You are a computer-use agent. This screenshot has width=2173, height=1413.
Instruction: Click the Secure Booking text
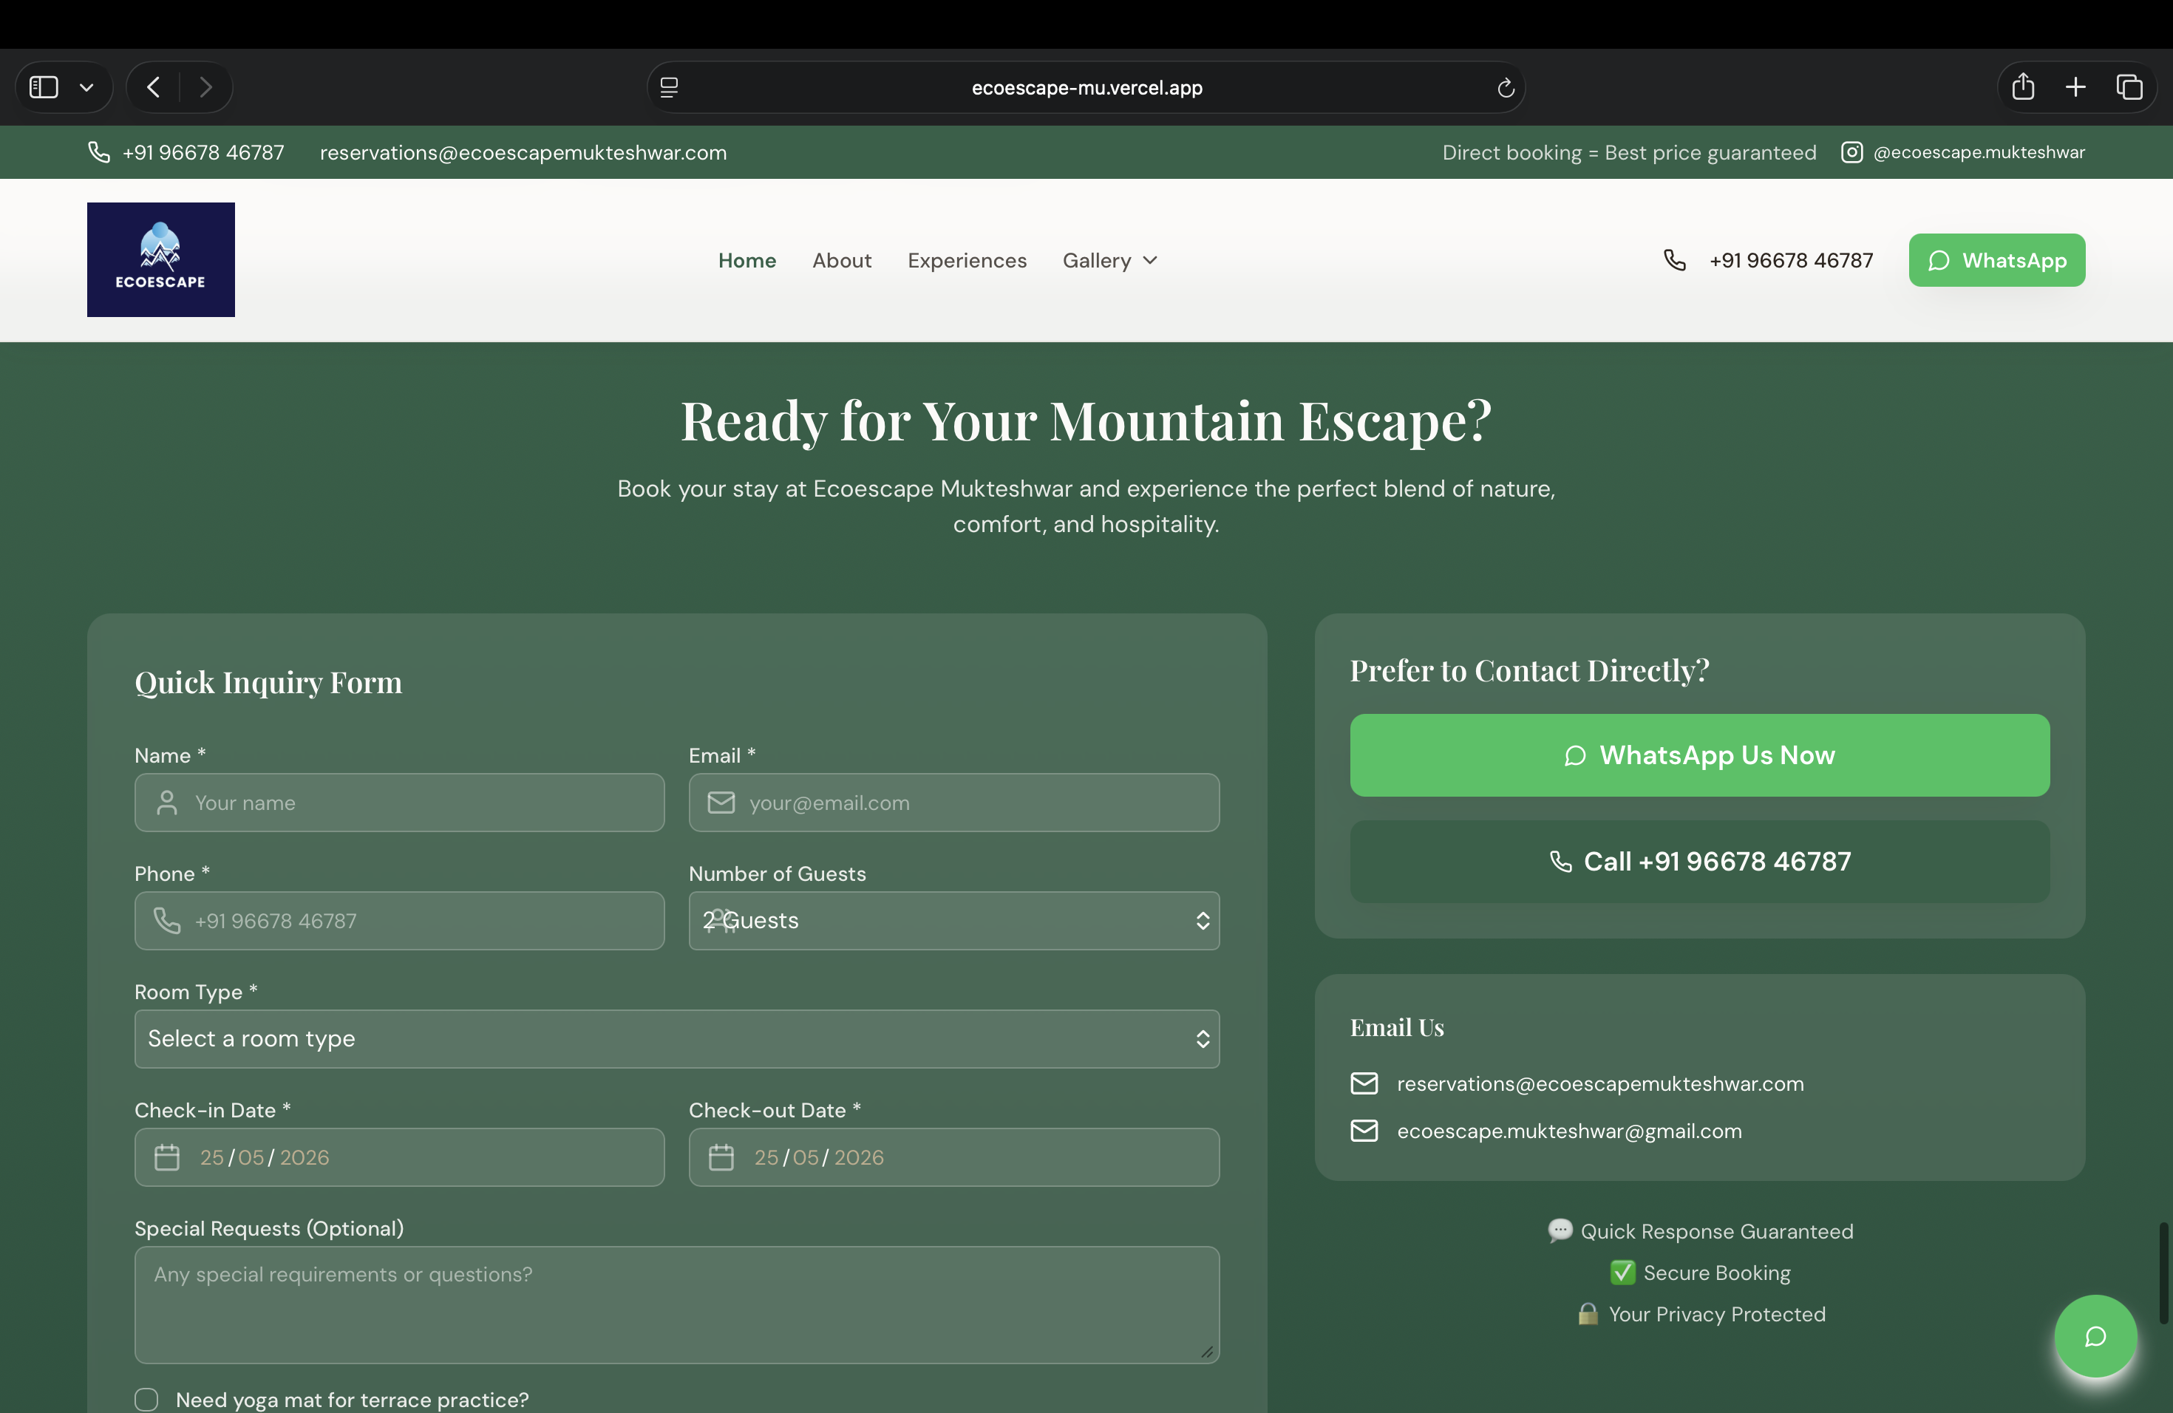pos(1716,1273)
